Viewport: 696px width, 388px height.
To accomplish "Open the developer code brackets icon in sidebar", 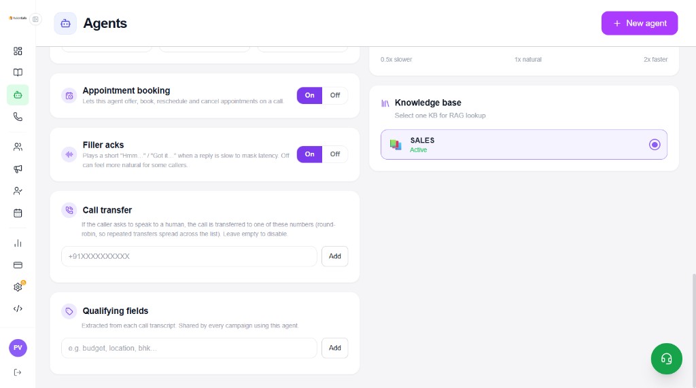I will tap(18, 308).
